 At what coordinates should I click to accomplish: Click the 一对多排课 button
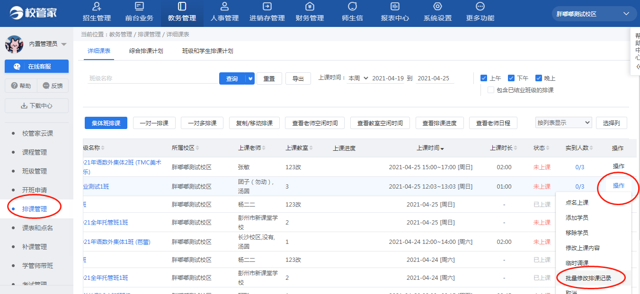(202, 123)
